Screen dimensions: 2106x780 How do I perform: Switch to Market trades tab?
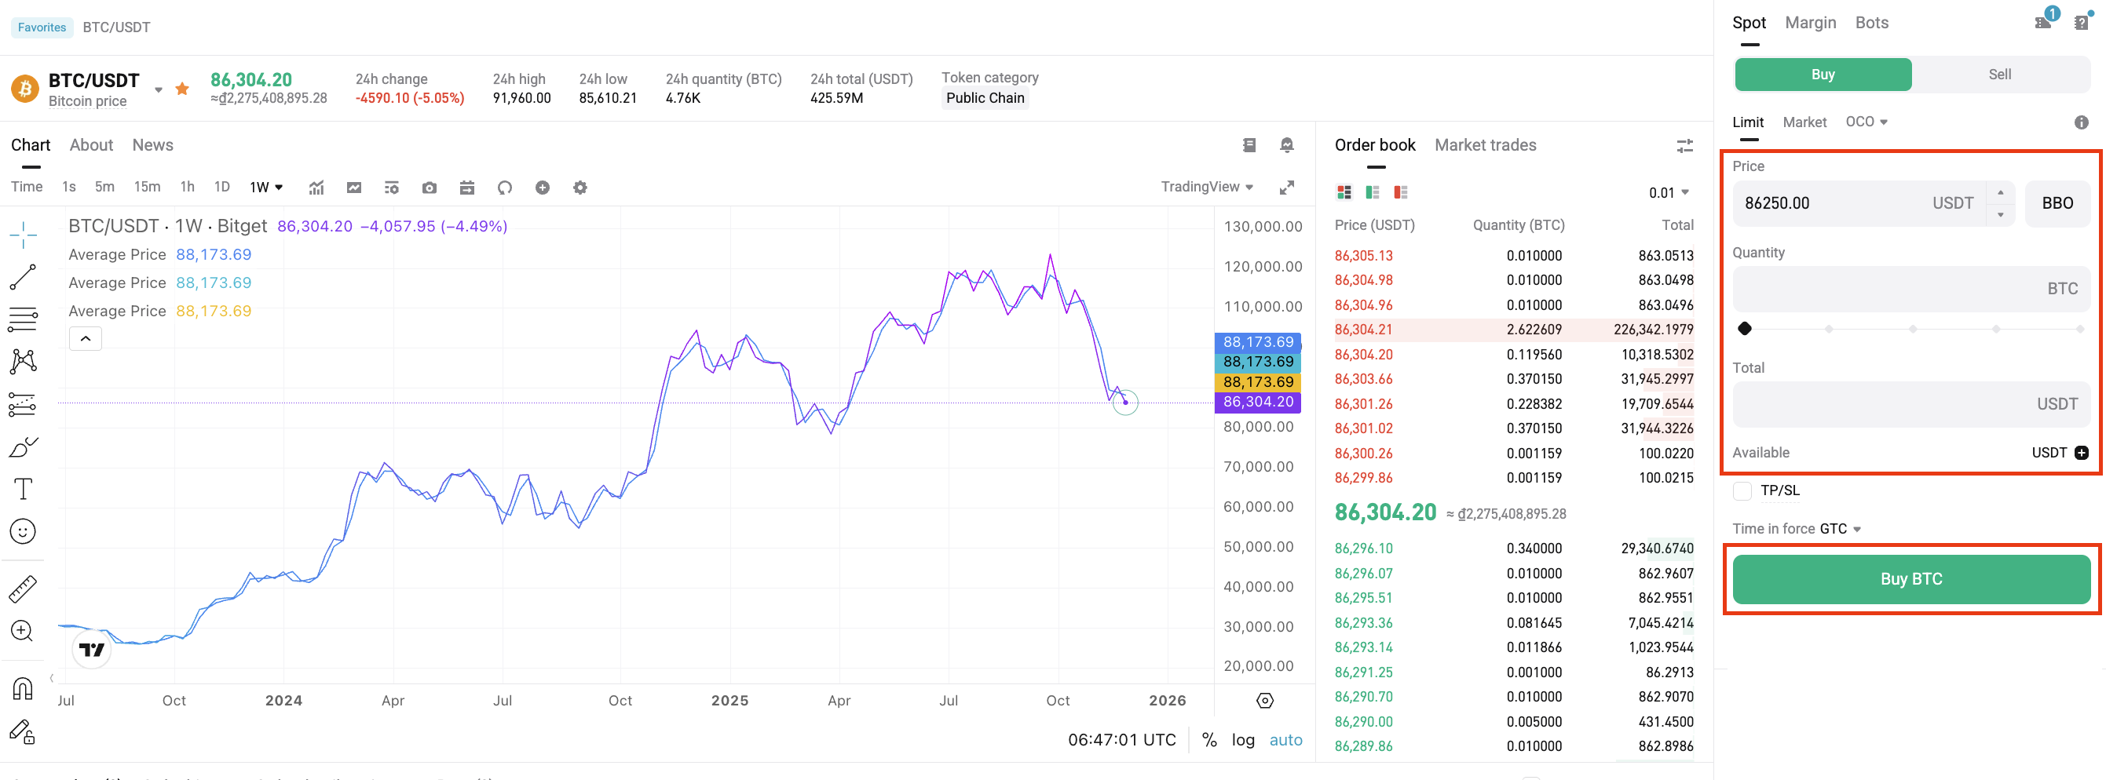1485,145
